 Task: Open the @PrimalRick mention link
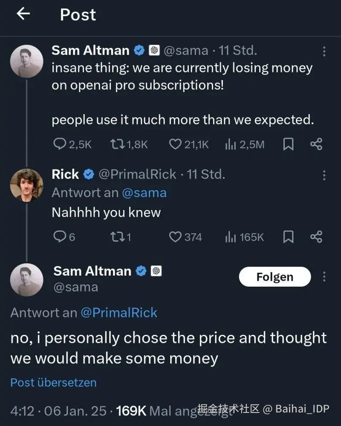coord(118,313)
